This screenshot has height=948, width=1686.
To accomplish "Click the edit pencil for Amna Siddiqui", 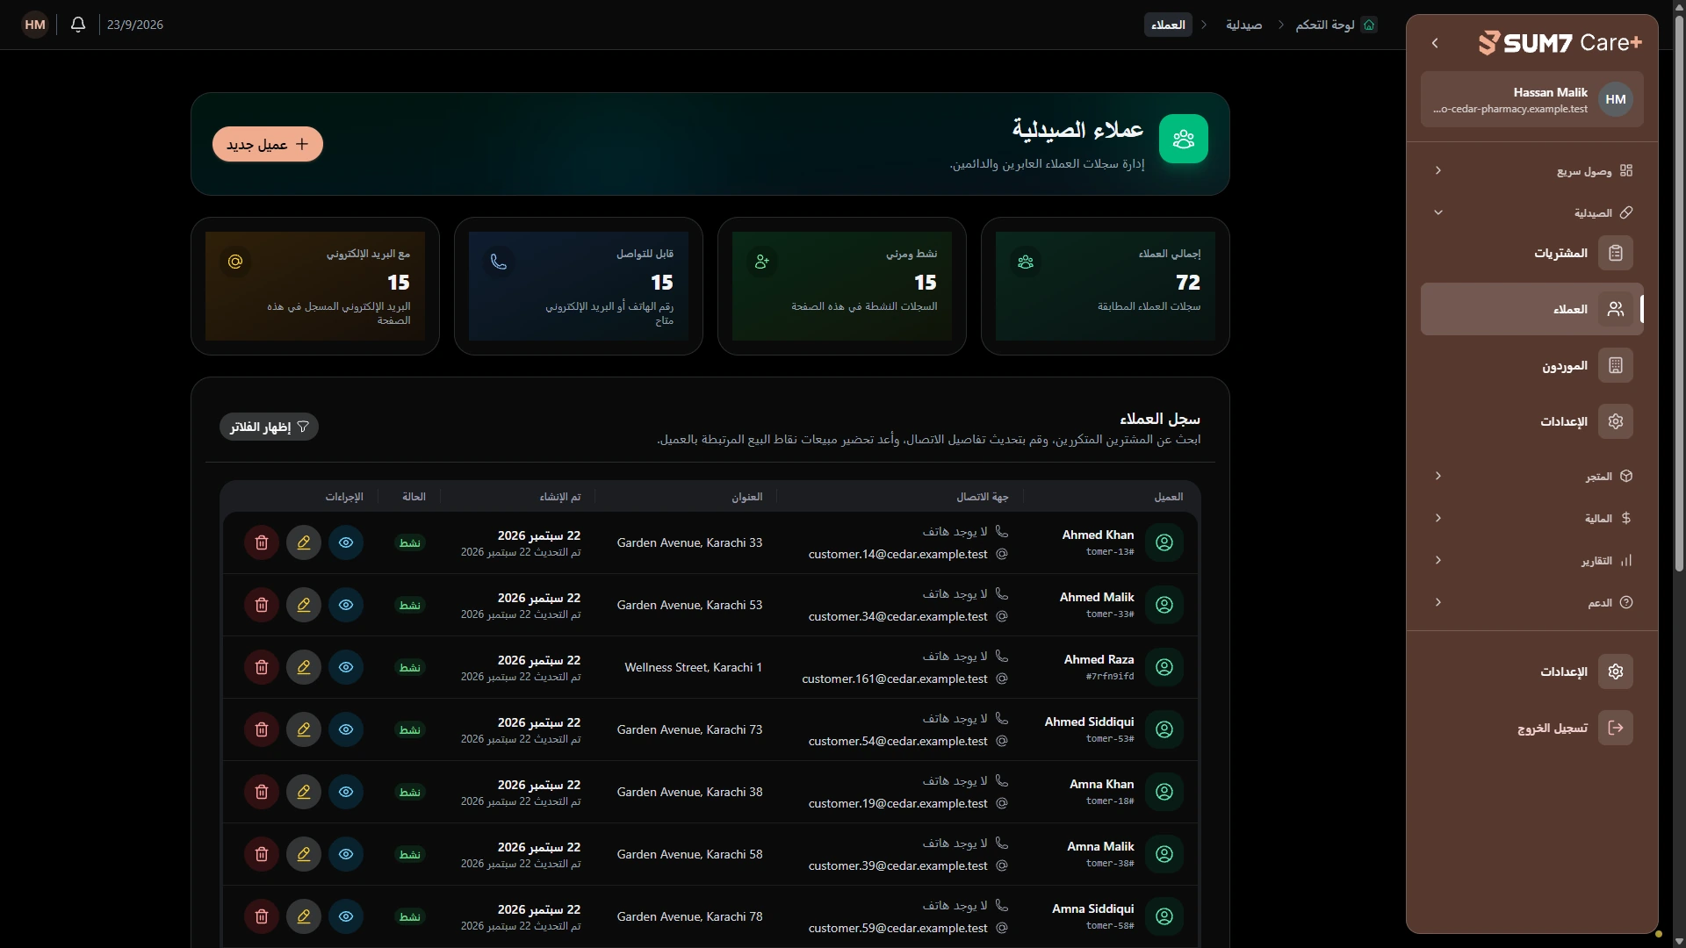I will point(304,916).
